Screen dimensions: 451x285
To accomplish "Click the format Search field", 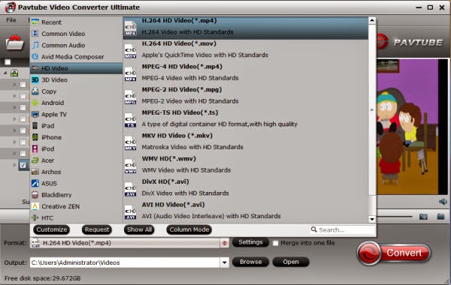I will coord(343,229).
